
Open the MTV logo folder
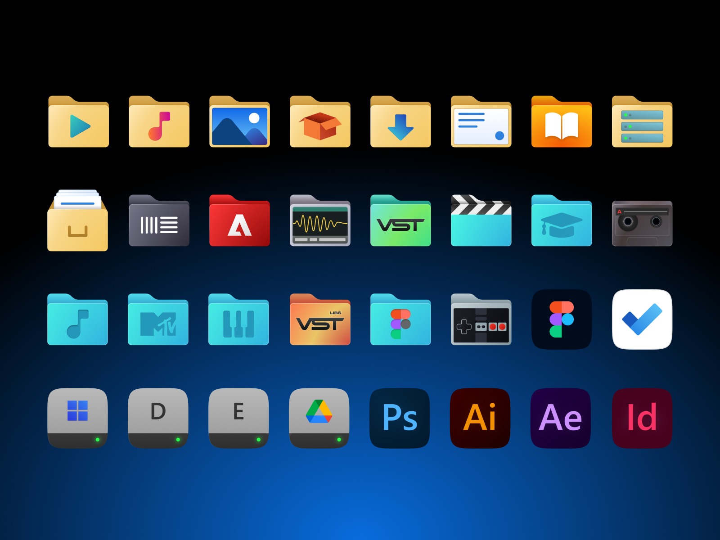point(158,319)
